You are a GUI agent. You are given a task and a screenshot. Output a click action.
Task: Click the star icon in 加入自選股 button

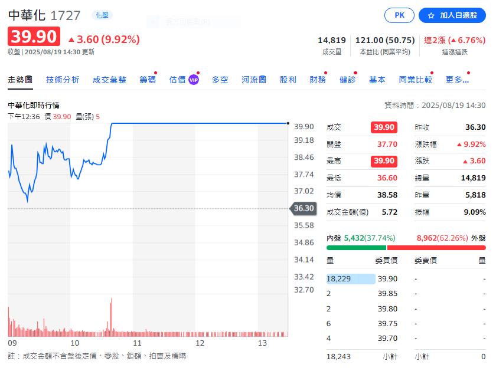tap(431, 15)
